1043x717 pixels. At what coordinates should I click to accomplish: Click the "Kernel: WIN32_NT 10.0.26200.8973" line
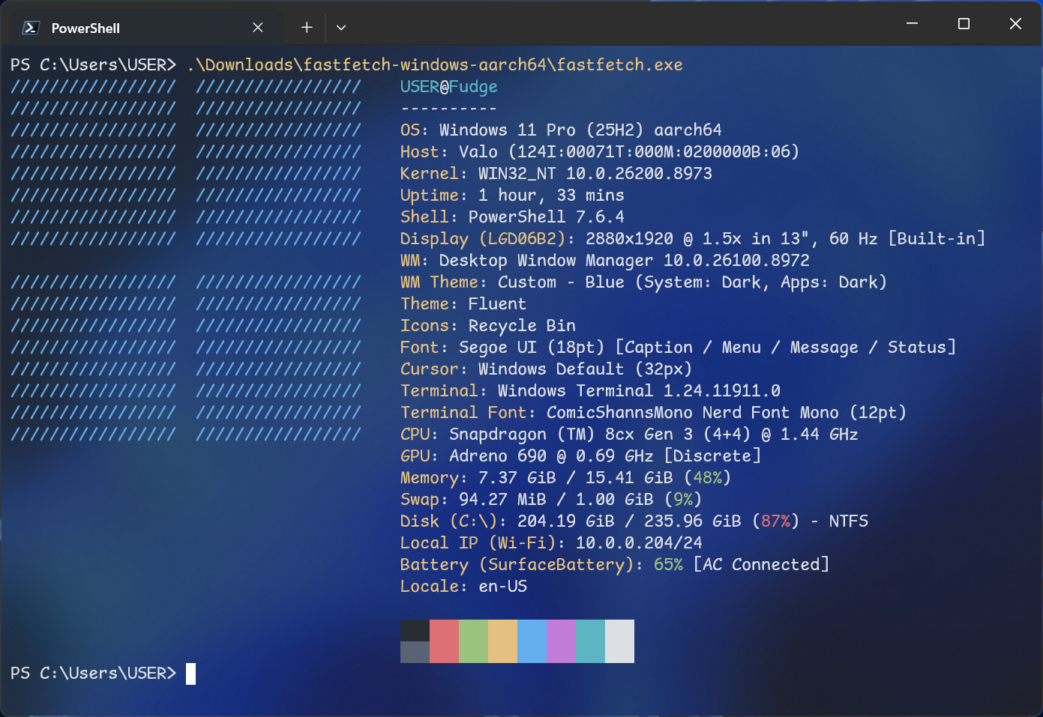coord(556,174)
